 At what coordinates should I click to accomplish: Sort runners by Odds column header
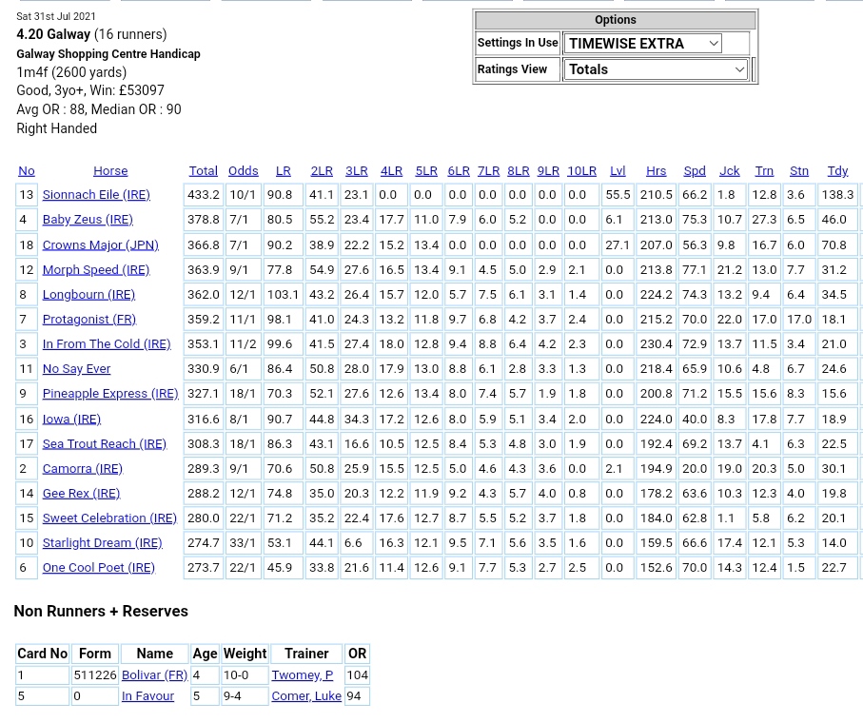tap(243, 170)
